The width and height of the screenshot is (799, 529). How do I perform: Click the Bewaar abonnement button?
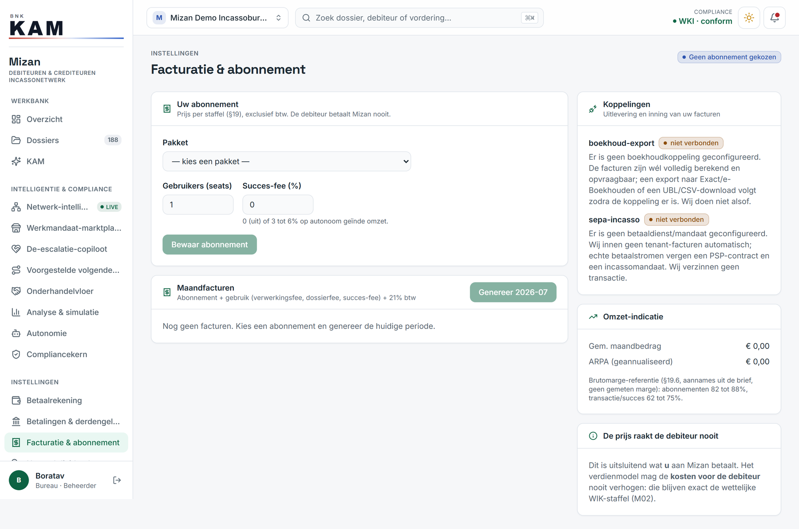tap(210, 245)
